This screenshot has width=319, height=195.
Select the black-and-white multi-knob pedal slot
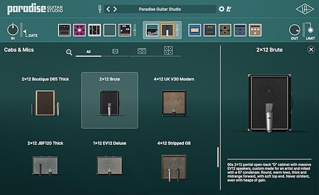tap(125, 30)
